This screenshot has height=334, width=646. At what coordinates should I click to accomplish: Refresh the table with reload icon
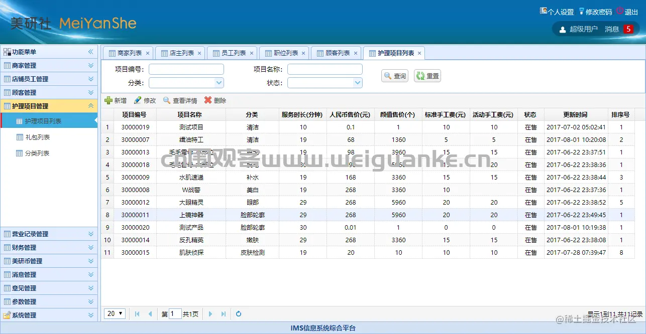coord(239,314)
